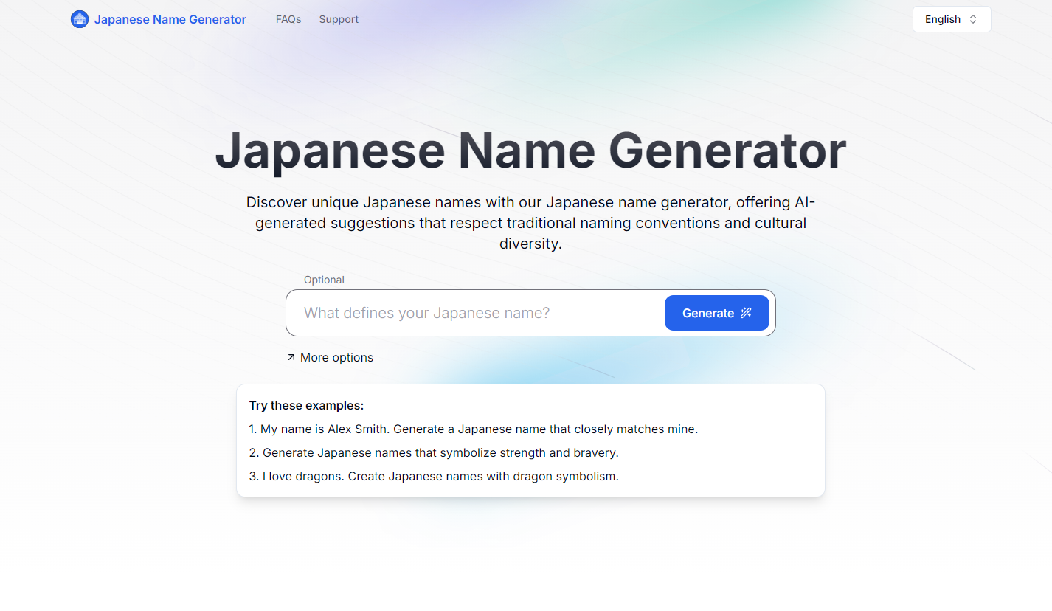Click the Generate button
Screen dimensions: 1052x611
click(x=717, y=313)
